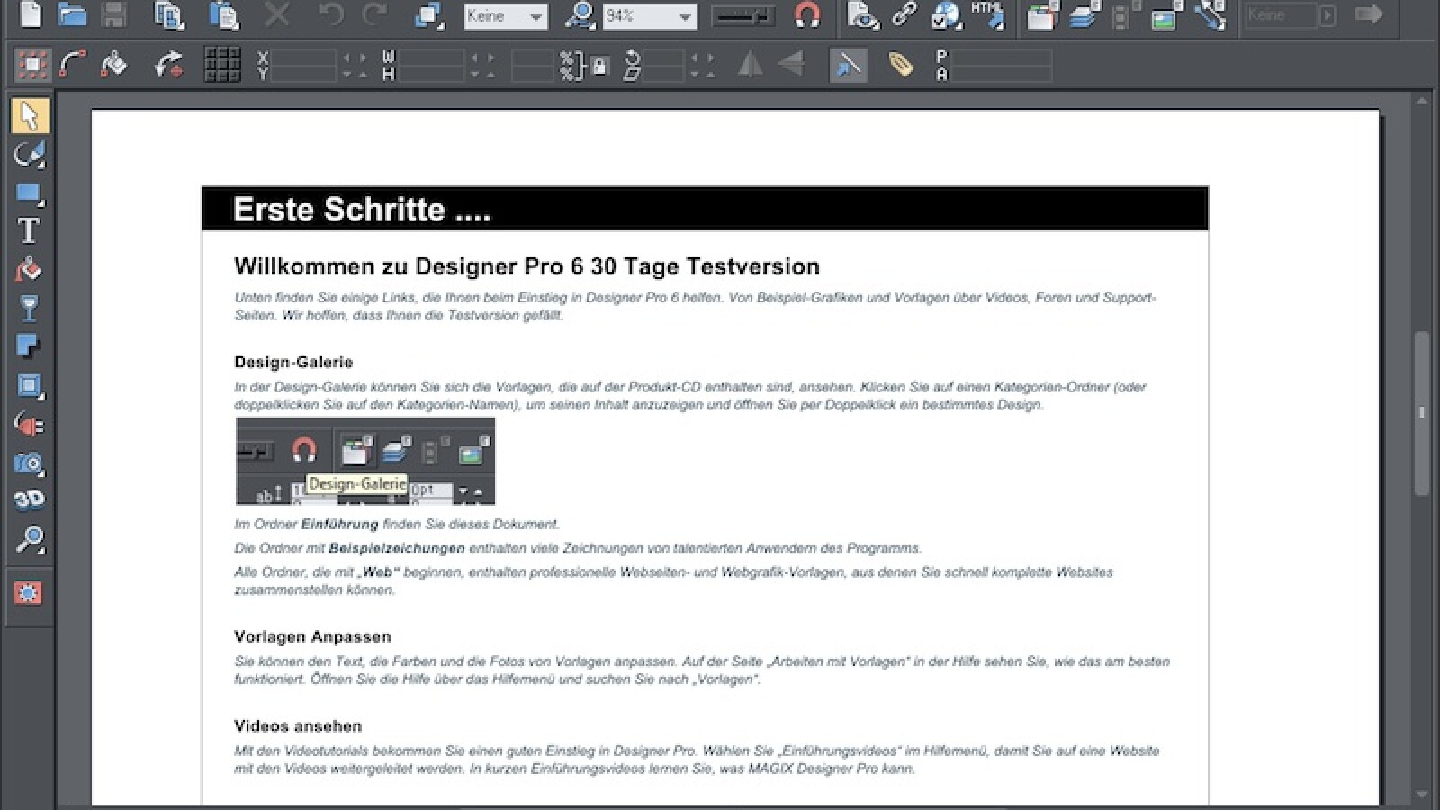Click the paste clipboard button

[x=223, y=15]
